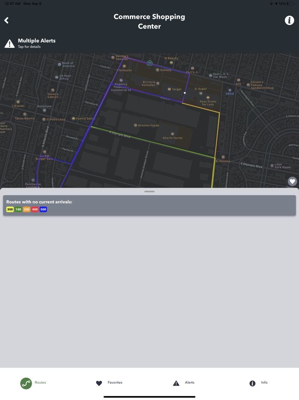Tap the Target store marker on map

coord(169,89)
